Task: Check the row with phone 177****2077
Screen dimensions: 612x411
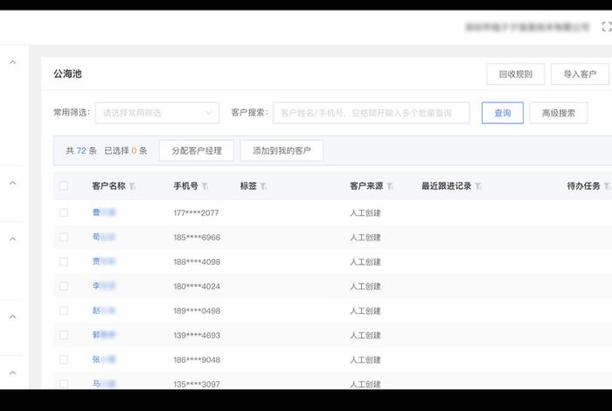Action: (x=64, y=212)
